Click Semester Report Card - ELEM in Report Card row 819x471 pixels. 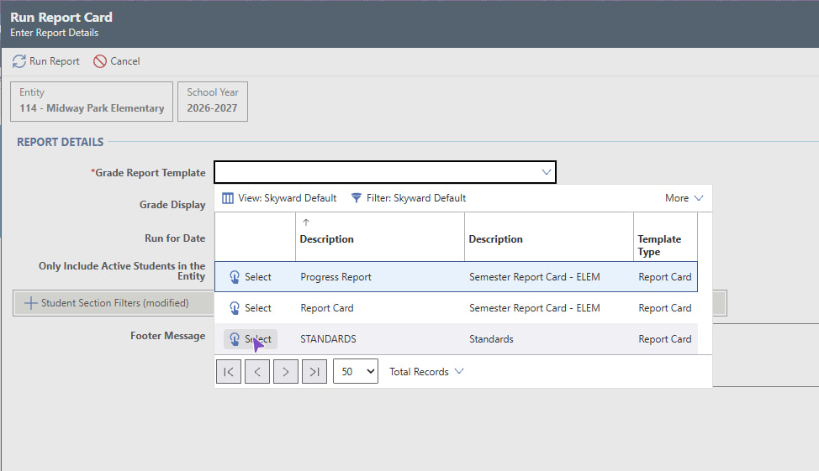coord(534,308)
